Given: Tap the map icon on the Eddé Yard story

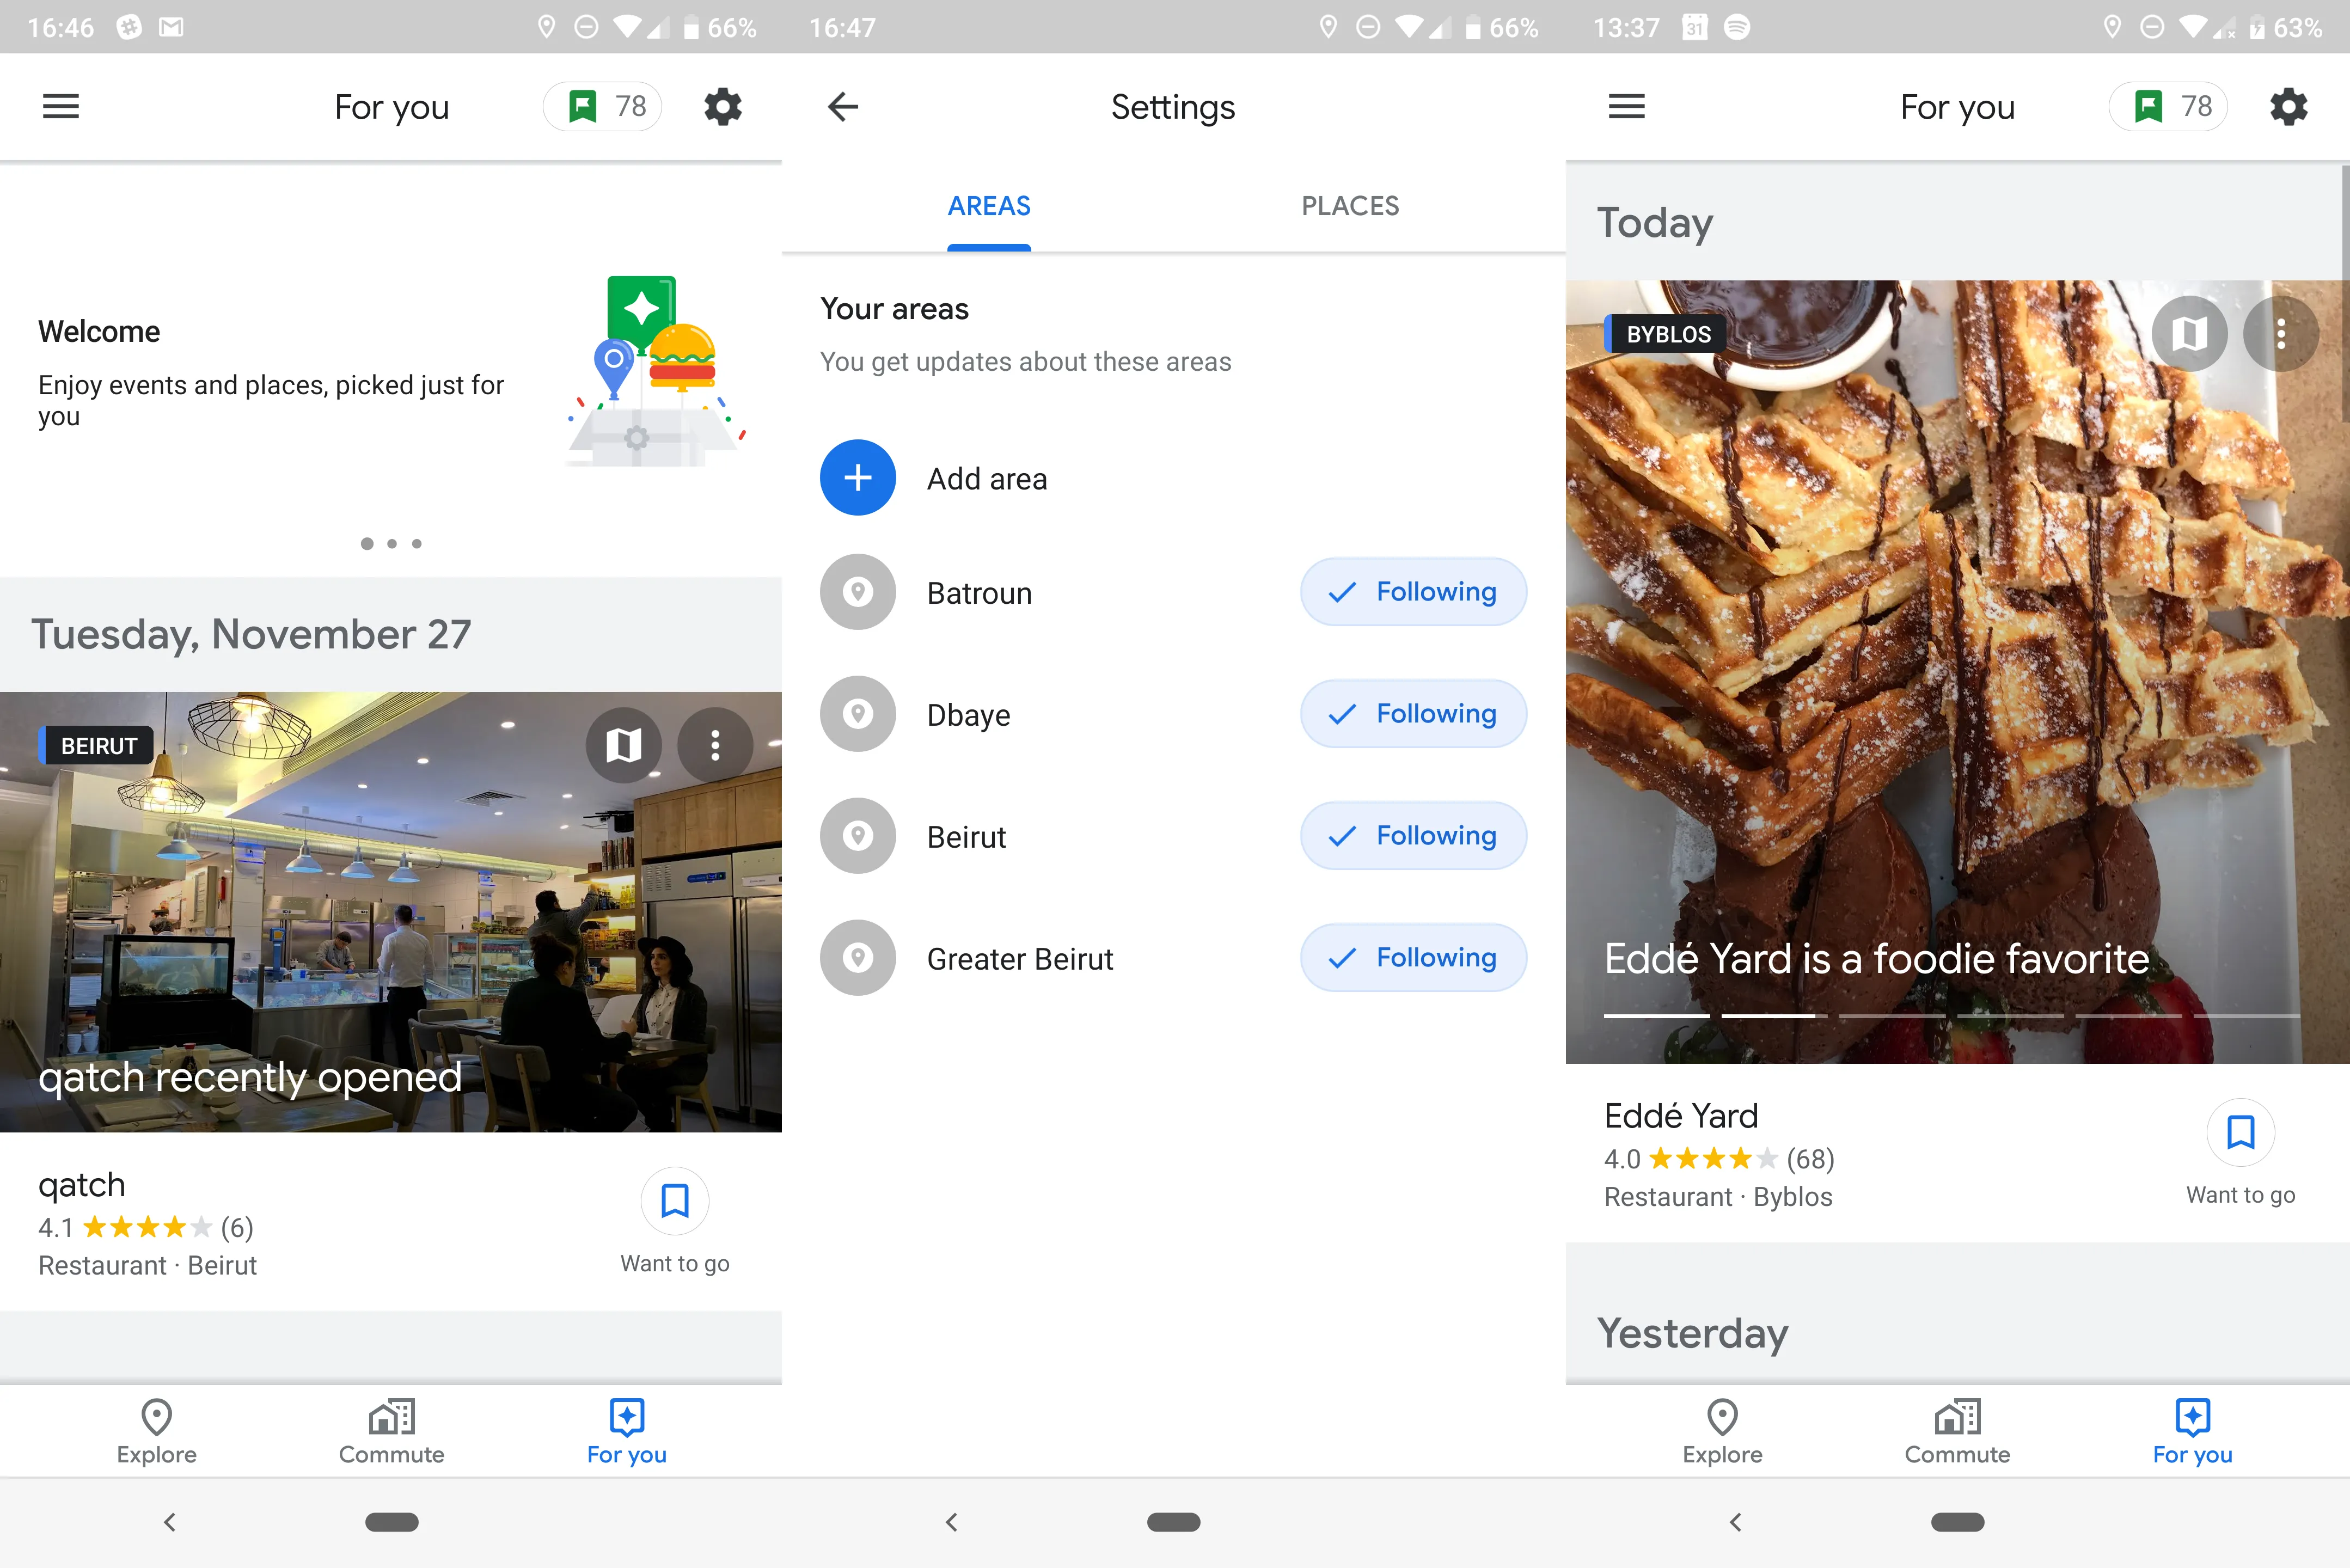Looking at the screenshot, I should pos(2189,333).
